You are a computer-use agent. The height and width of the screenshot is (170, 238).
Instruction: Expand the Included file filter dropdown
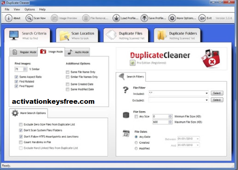point(207,93)
